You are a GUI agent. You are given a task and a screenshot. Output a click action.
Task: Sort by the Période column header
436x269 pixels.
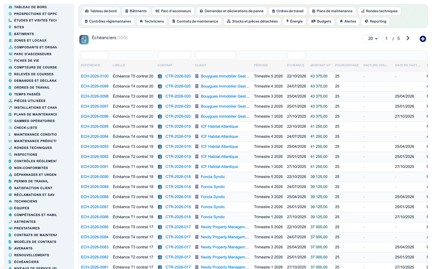[261, 65]
